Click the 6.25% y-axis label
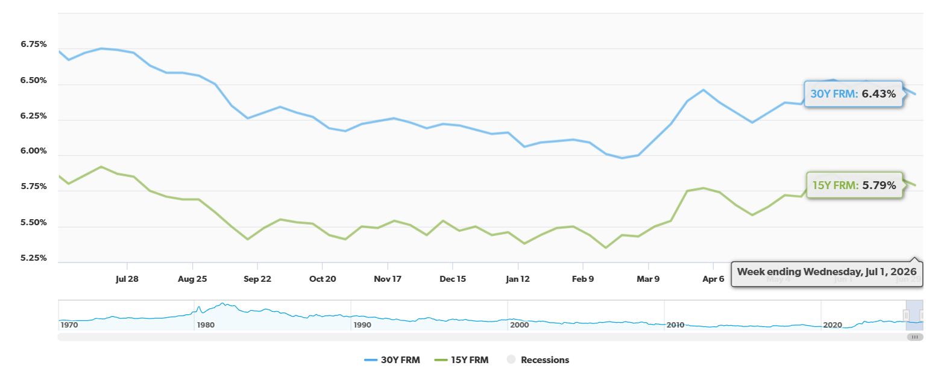The image size is (944, 389). point(33,116)
